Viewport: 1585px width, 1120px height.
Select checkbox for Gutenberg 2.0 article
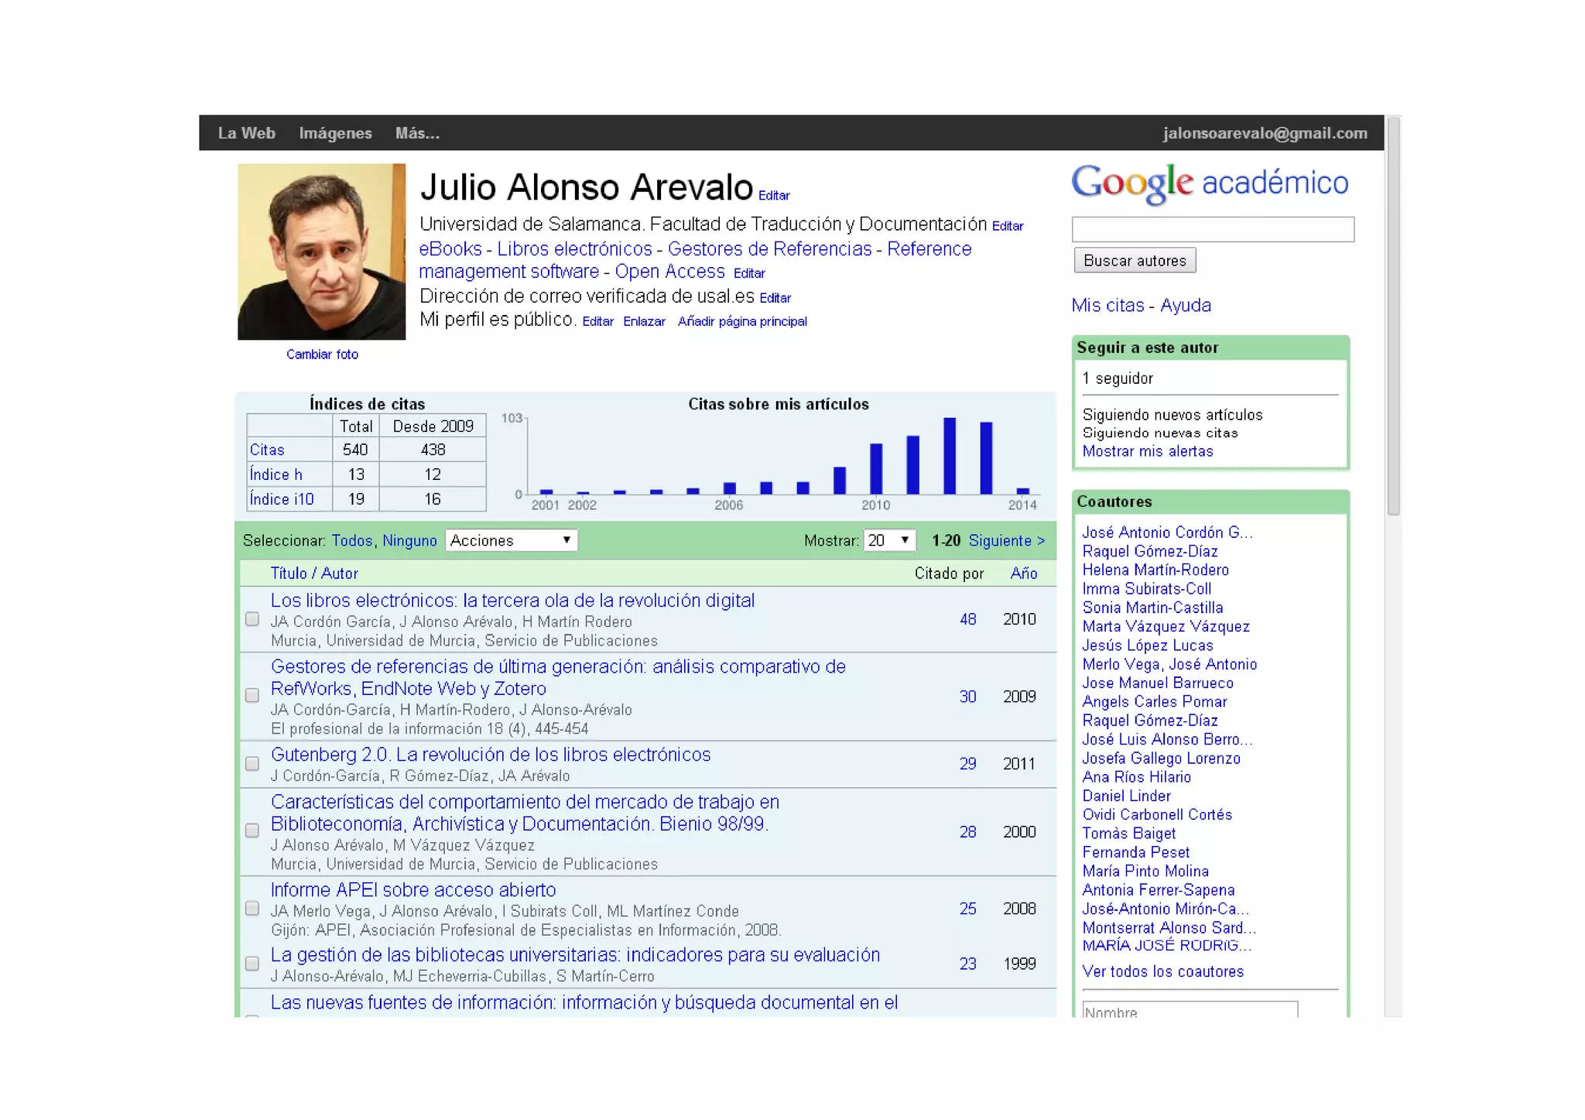[252, 764]
